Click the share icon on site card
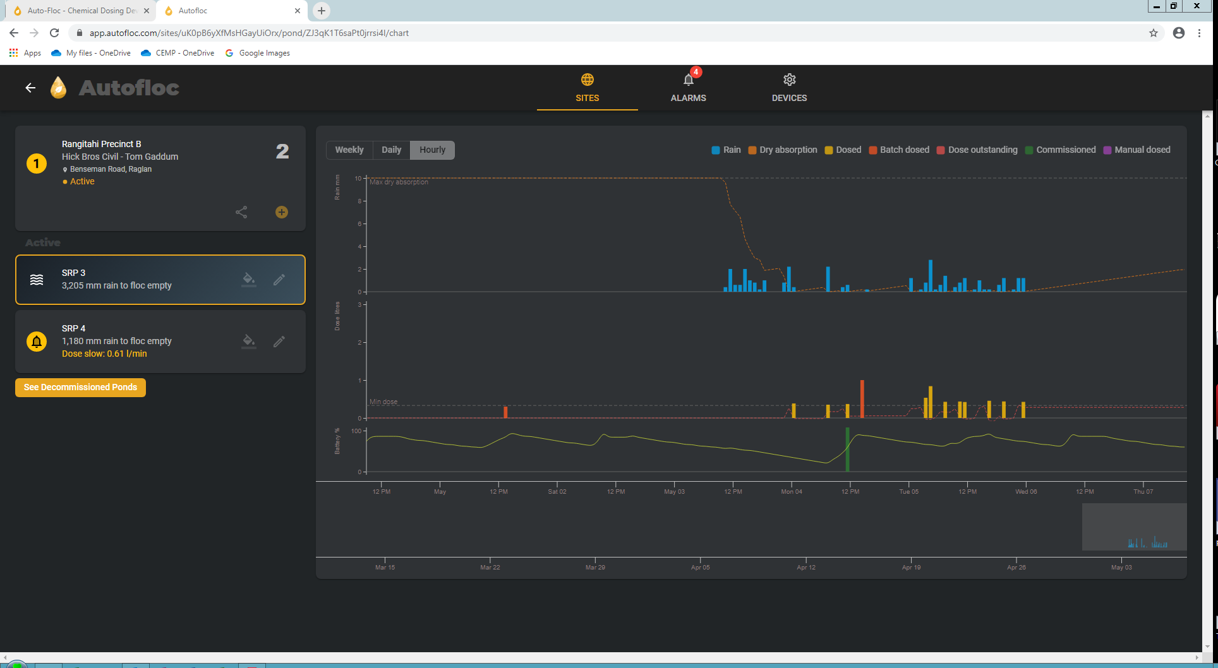The image size is (1218, 668). click(x=241, y=212)
